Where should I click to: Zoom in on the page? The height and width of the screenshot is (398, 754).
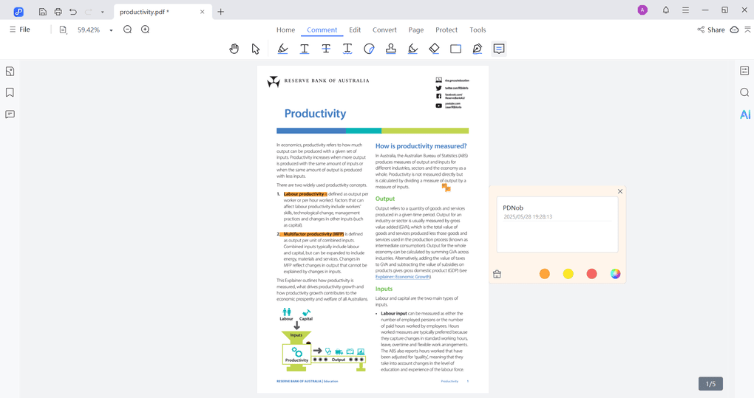[x=145, y=30]
